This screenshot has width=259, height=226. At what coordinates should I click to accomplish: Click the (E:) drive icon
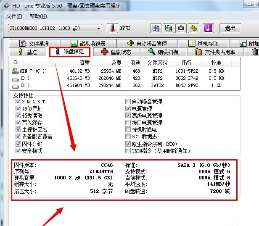point(16,87)
